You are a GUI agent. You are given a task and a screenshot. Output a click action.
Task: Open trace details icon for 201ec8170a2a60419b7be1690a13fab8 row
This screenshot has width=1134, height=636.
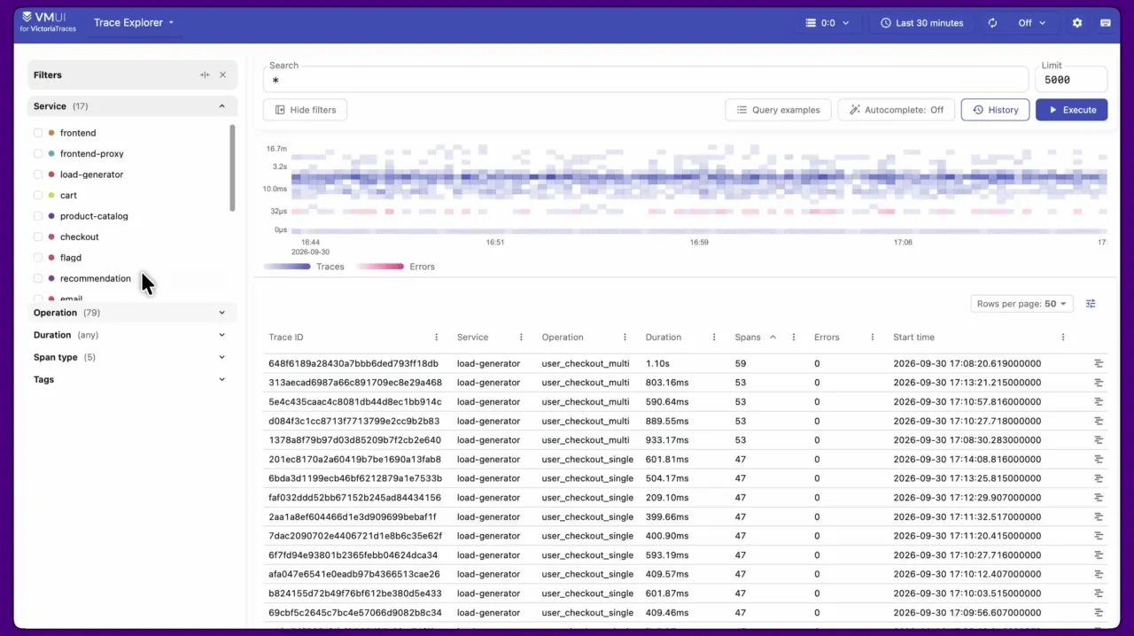click(x=1099, y=460)
